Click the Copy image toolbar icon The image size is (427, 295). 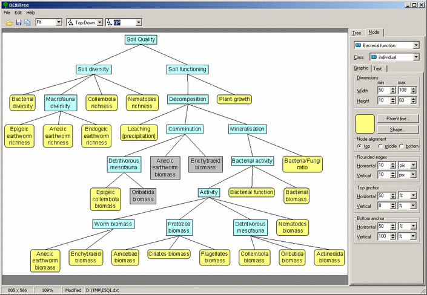27,22
